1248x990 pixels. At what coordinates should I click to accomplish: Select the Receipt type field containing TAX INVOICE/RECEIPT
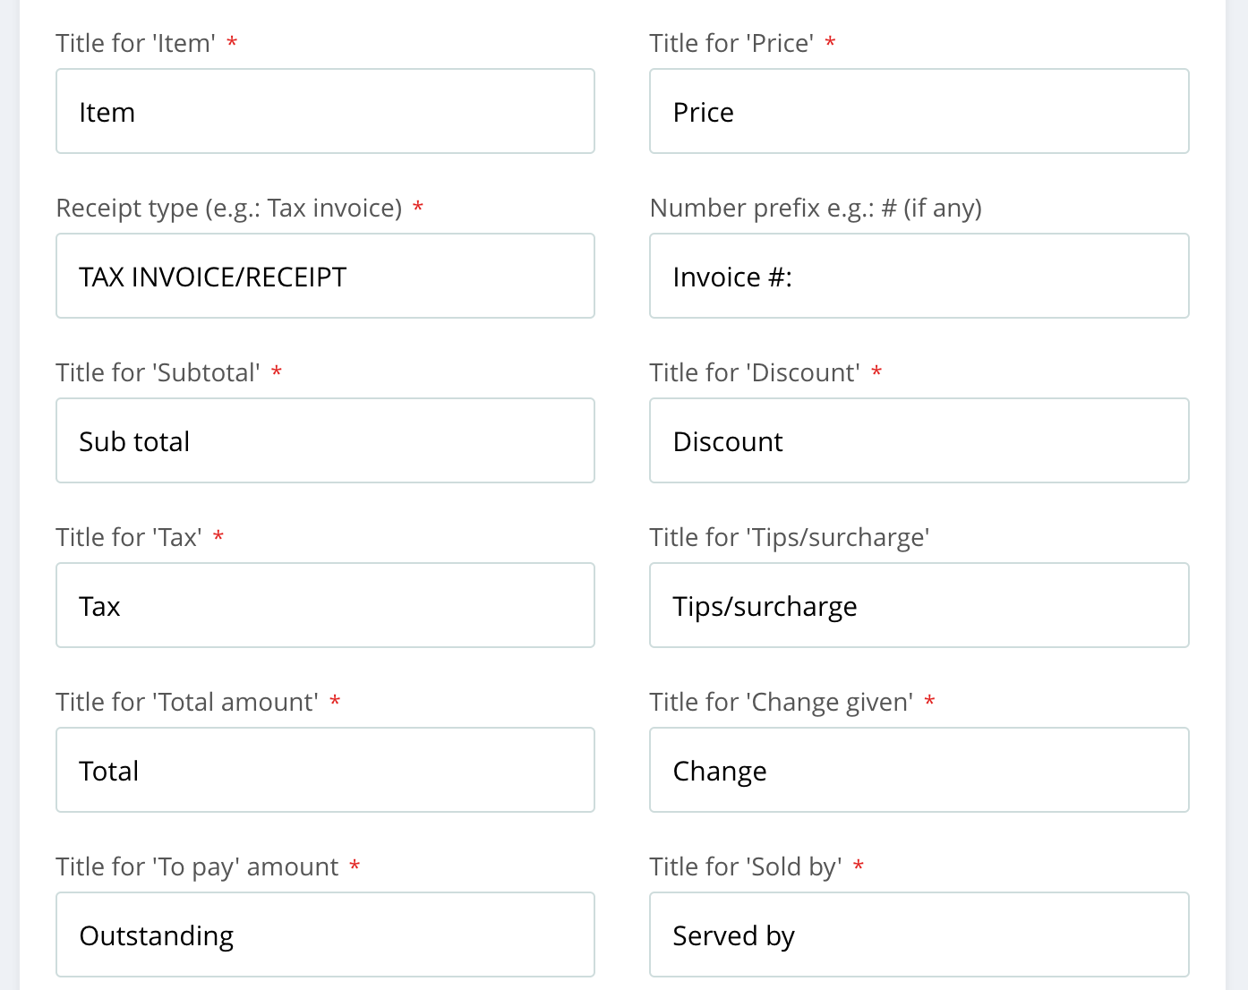(x=325, y=276)
